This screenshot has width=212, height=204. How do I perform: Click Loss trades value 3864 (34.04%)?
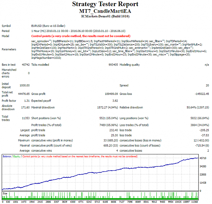click(x=200, y=125)
